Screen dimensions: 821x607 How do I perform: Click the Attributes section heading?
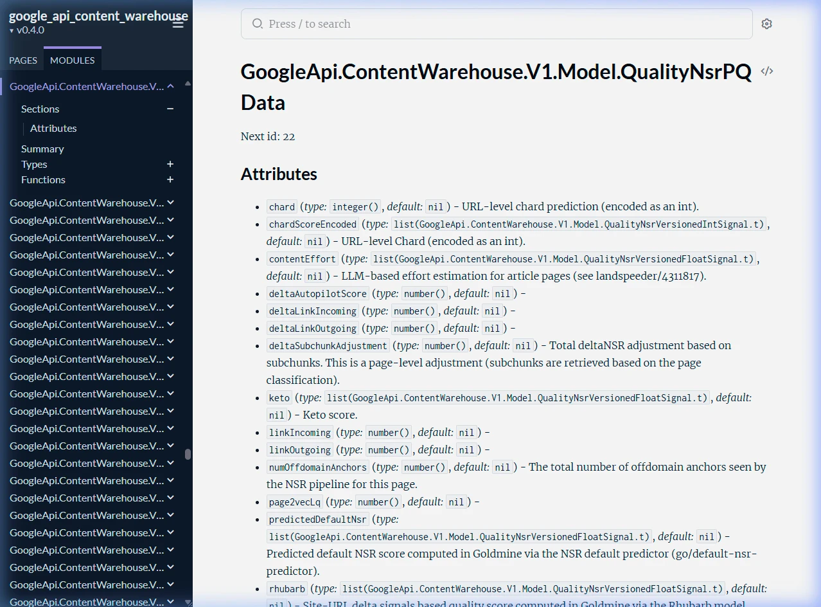coord(279,174)
